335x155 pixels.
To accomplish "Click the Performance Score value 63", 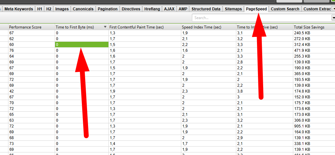I will pyautogui.click(x=31, y=120).
